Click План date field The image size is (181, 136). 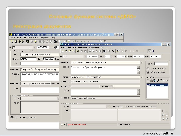(139, 57)
